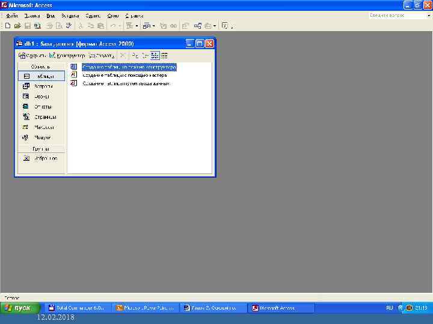Click the File Search toolbar icon

click(37, 26)
